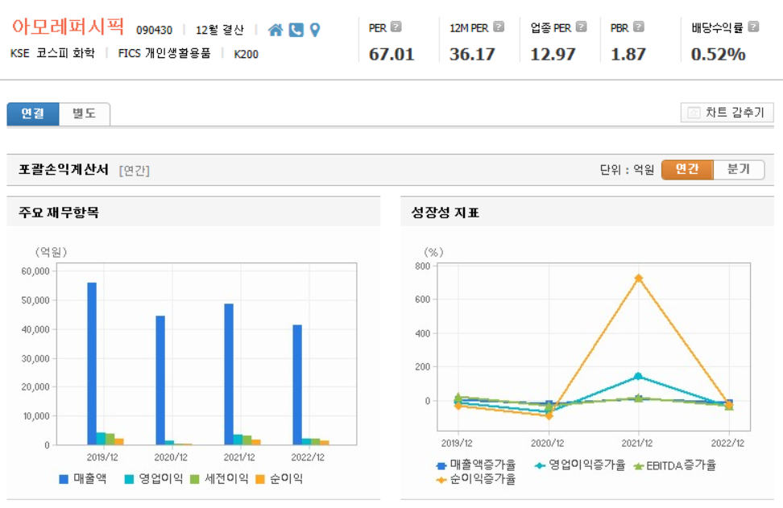The height and width of the screenshot is (508, 783).
Task: Open help icon next to 배당수익률
Action: 753,27
